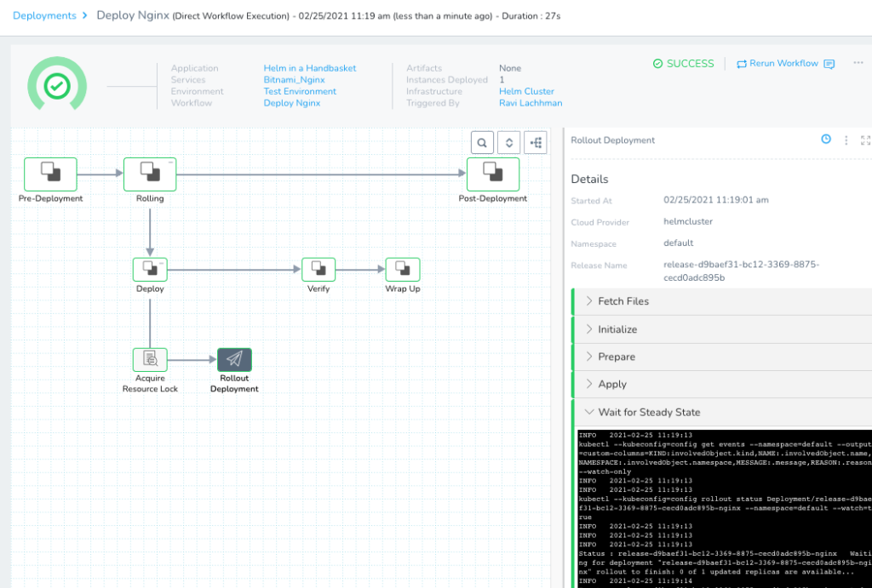Click the Rollout Deployment panel title
872x588 pixels.
click(613, 140)
